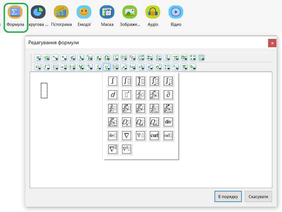Select the nabla squared Laplacian symbol
Image resolution: width=282 pixels, height=212 pixels.
tap(113, 149)
